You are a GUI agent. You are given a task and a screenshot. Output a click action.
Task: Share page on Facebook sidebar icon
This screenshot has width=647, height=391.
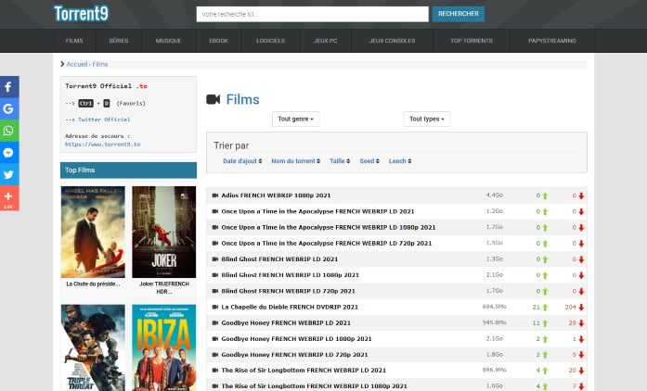(8, 87)
